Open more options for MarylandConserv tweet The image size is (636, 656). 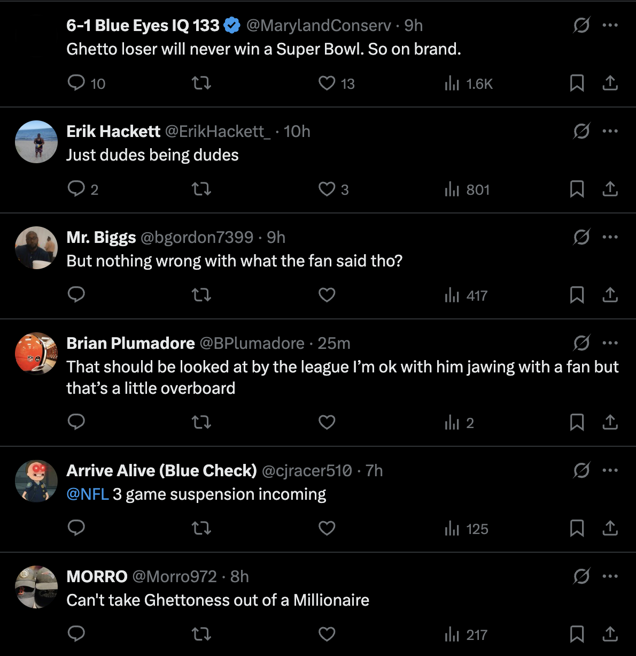point(610,25)
